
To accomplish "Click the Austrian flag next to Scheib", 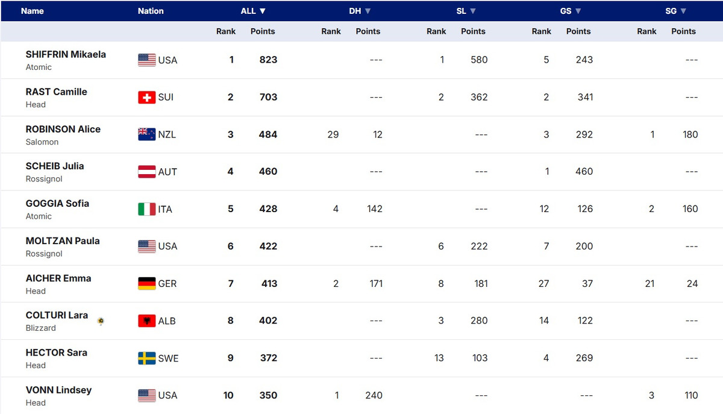I will (x=146, y=172).
